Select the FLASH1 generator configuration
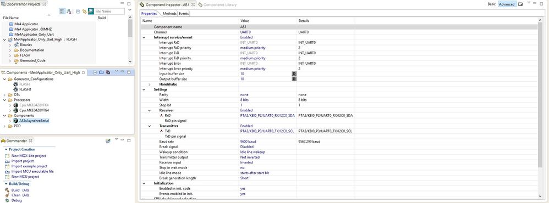Image resolution: width=549 pixels, height=203 pixels. point(25,89)
